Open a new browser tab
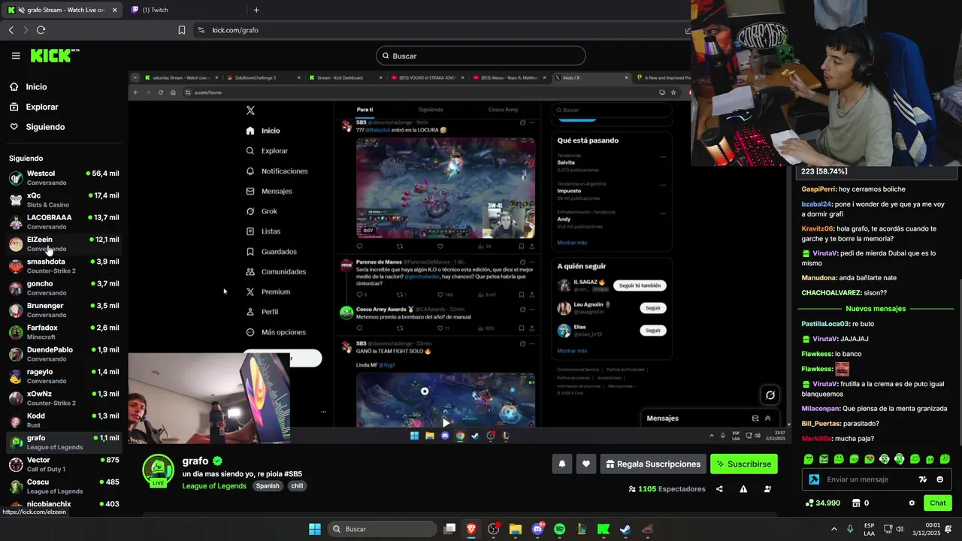This screenshot has height=541, width=962. click(x=256, y=10)
